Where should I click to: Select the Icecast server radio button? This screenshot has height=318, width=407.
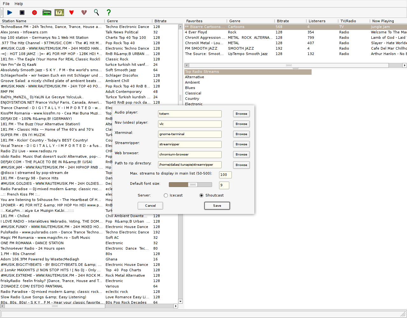[166, 195]
